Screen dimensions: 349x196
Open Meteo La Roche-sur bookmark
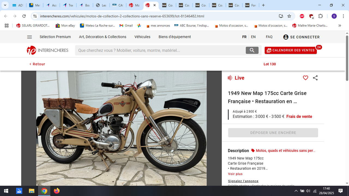pyautogui.click(x=97, y=26)
